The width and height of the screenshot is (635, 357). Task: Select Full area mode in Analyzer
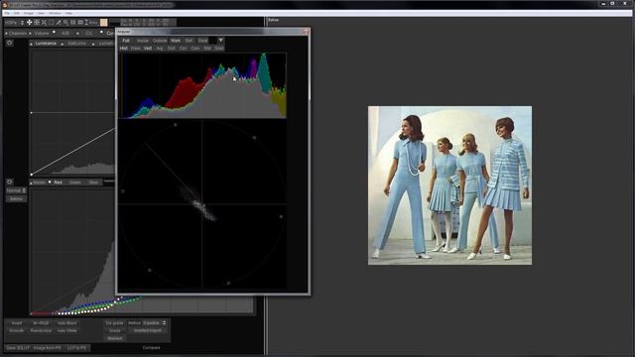(x=126, y=41)
